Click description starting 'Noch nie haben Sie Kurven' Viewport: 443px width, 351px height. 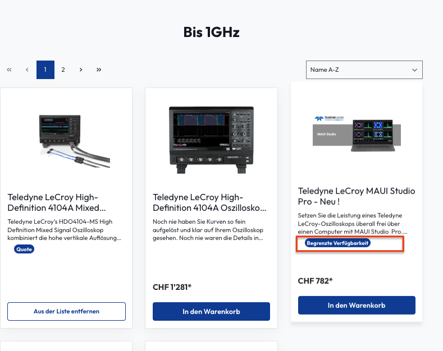pyautogui.click(x=208, y=230)
